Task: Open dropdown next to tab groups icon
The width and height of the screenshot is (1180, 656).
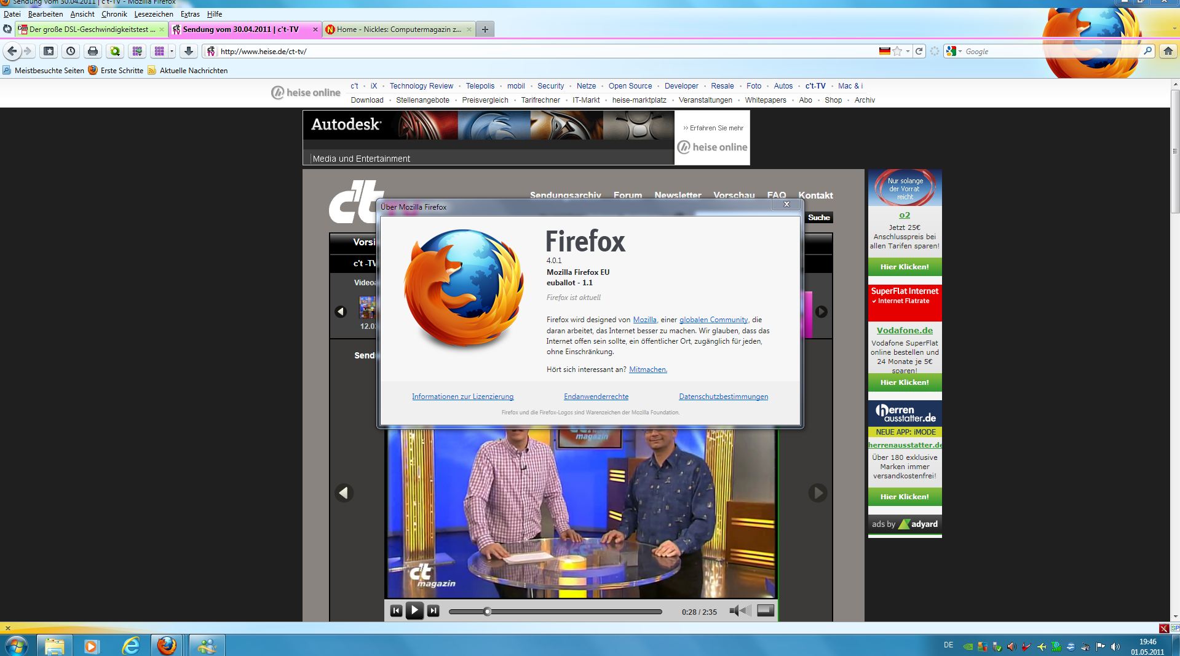Action: pyautogui.click(x=172, y=51)
